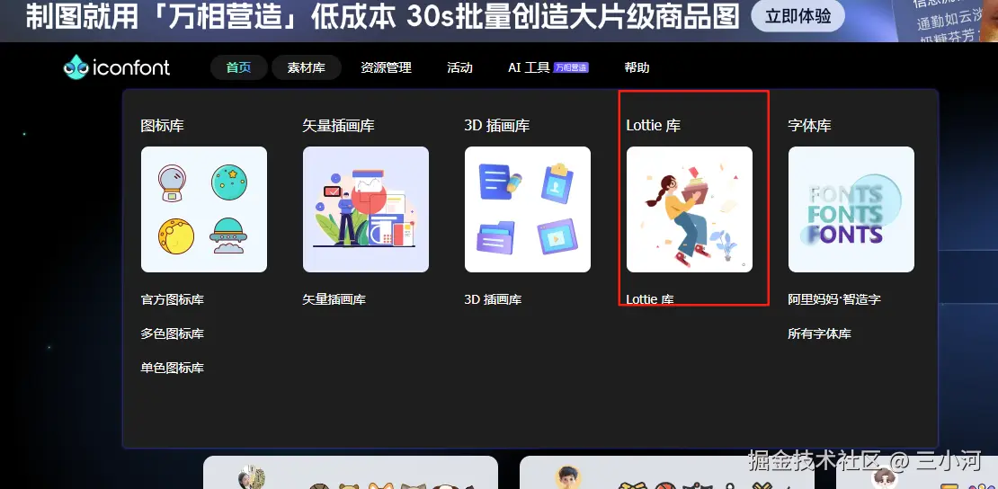Click the blue document with pencil 3D icon
Screen dimensions: 998x489
click(500, 182)
